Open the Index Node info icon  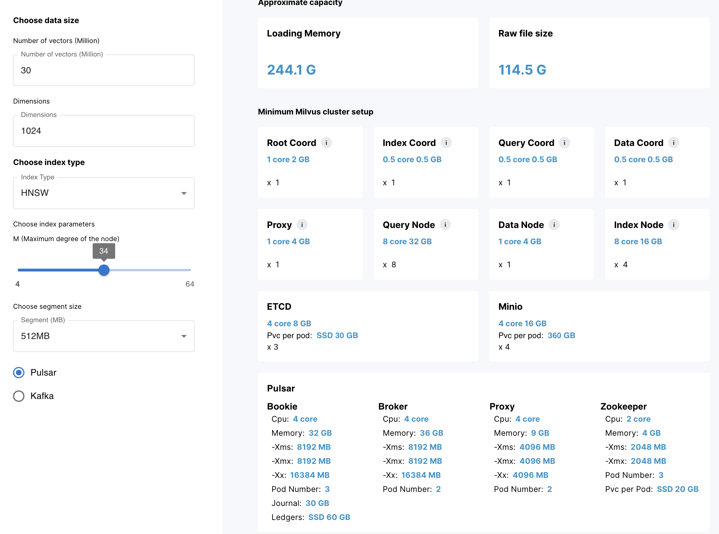point(673,225)
